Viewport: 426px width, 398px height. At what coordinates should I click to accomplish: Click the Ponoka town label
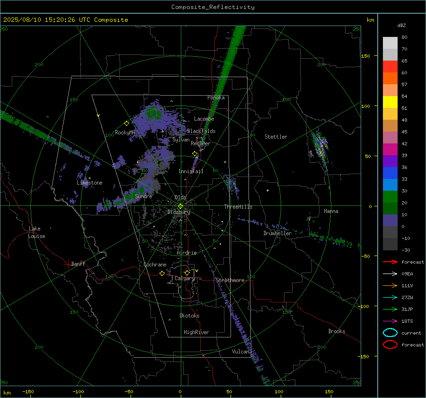(x=216, y=97)
